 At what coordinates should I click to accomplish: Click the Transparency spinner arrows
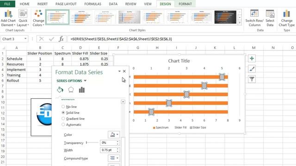click(118, 142)
